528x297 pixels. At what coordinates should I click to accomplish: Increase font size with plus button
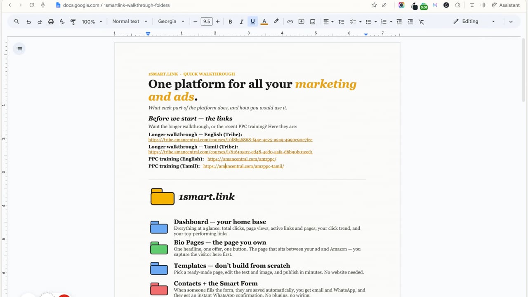(218, 21)
